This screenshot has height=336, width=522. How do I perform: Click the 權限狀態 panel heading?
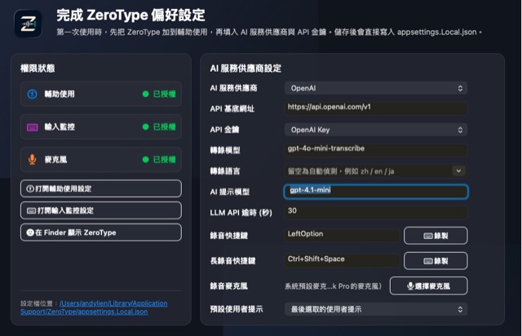38,69
